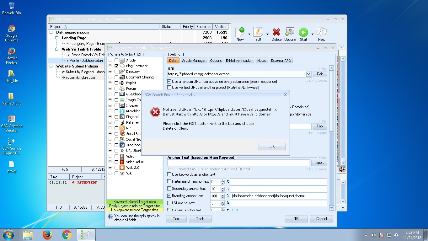The height and width of the screenshot is (241, 428).
Task: Check Secondary anchor text checkbox
Action: tap(169, 189)
